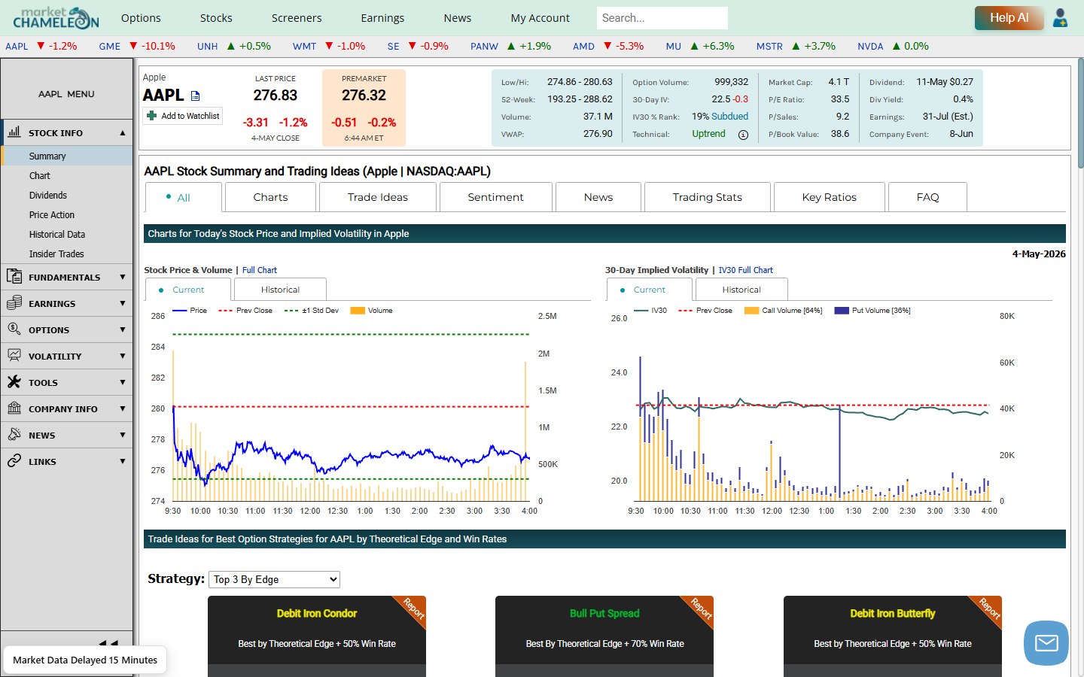This screenshot has height=677, width=1084.
Task: Open the Dividends sidebar page
Action: (48, 195)
